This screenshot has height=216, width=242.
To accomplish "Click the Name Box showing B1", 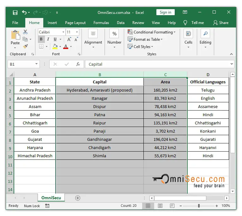I will [x=23, y=64].
